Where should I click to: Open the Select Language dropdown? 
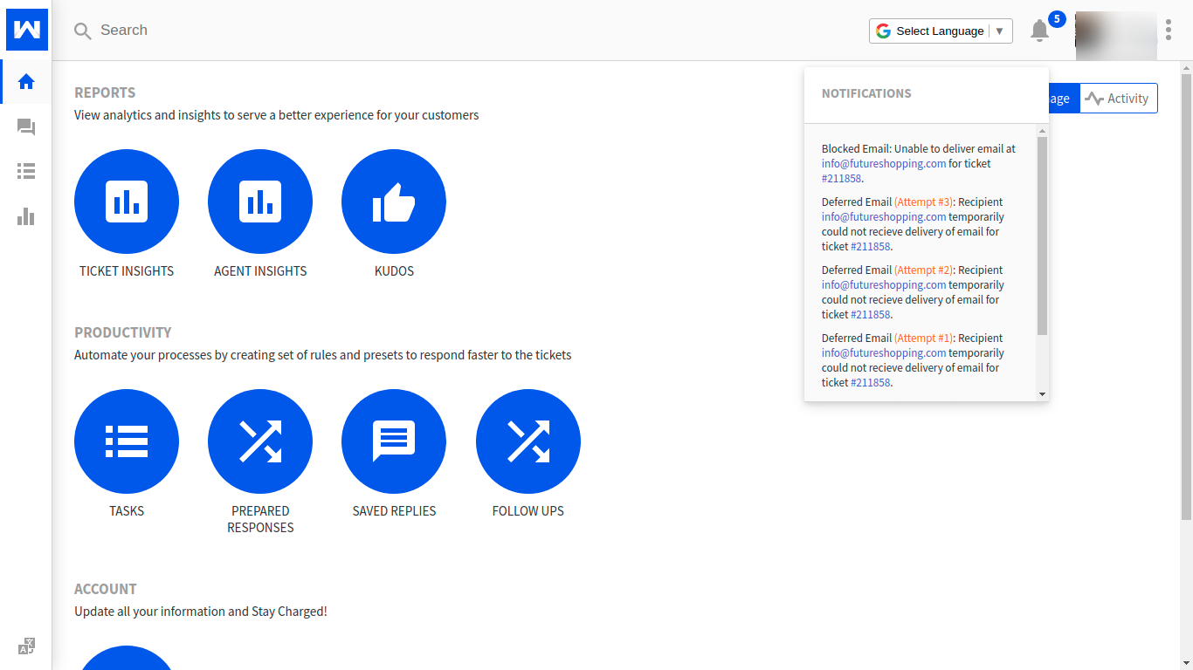[x=941, y=31]
